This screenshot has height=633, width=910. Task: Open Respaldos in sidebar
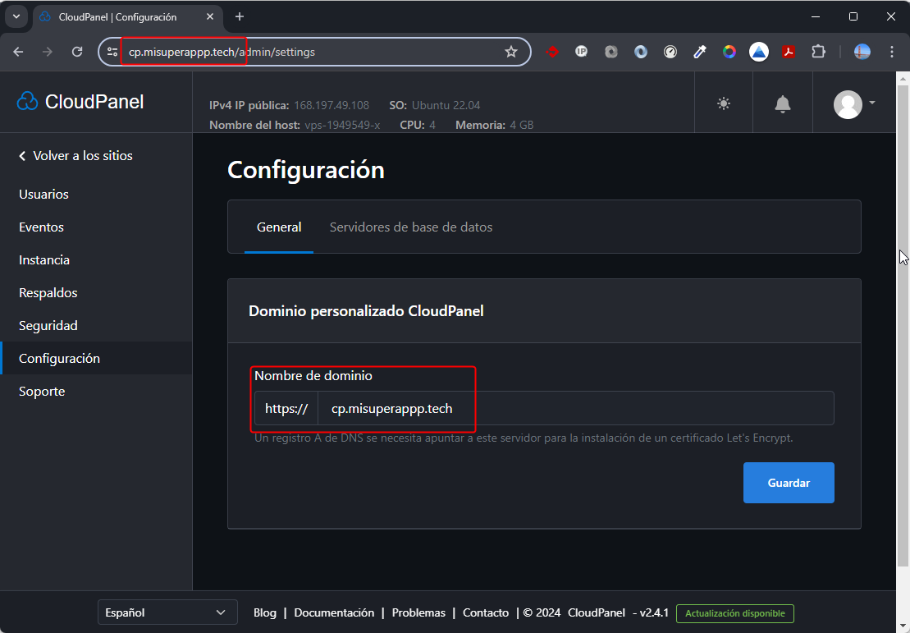48,292
